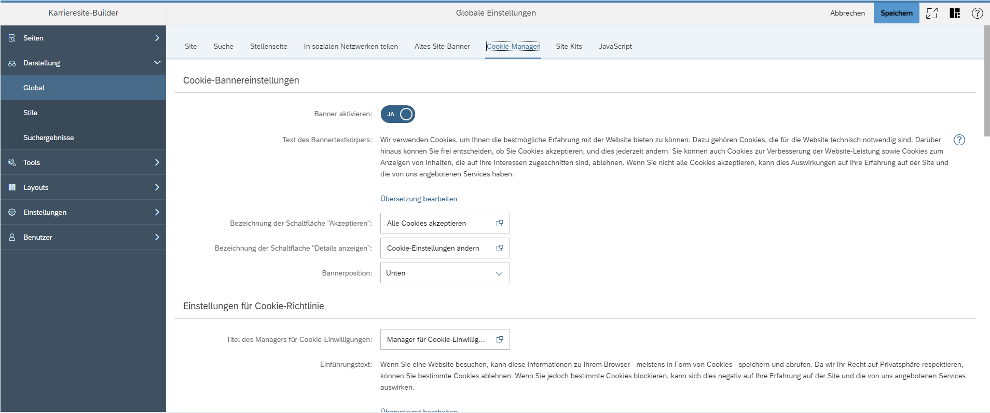
Task: Switch to the JavaScript tab
Action: pyautogui.click(x=615, y=46)
